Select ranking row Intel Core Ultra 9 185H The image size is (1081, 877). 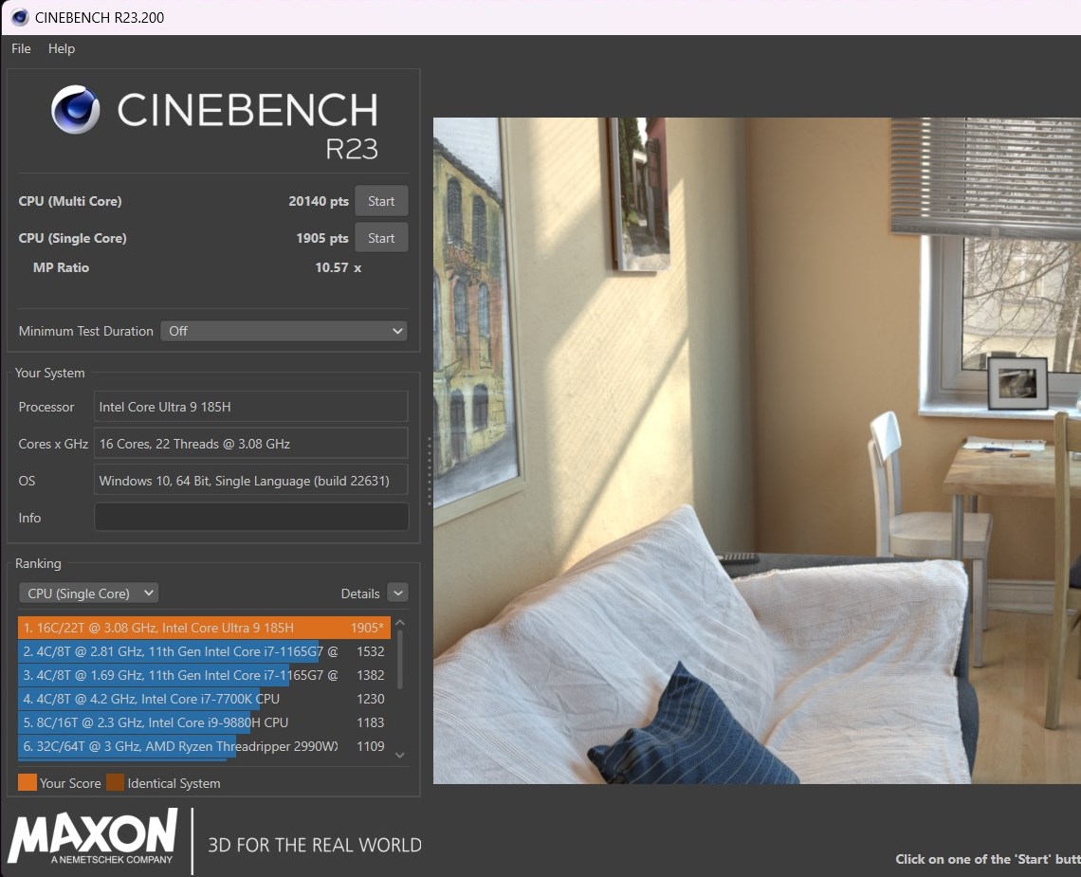[204, 628]
